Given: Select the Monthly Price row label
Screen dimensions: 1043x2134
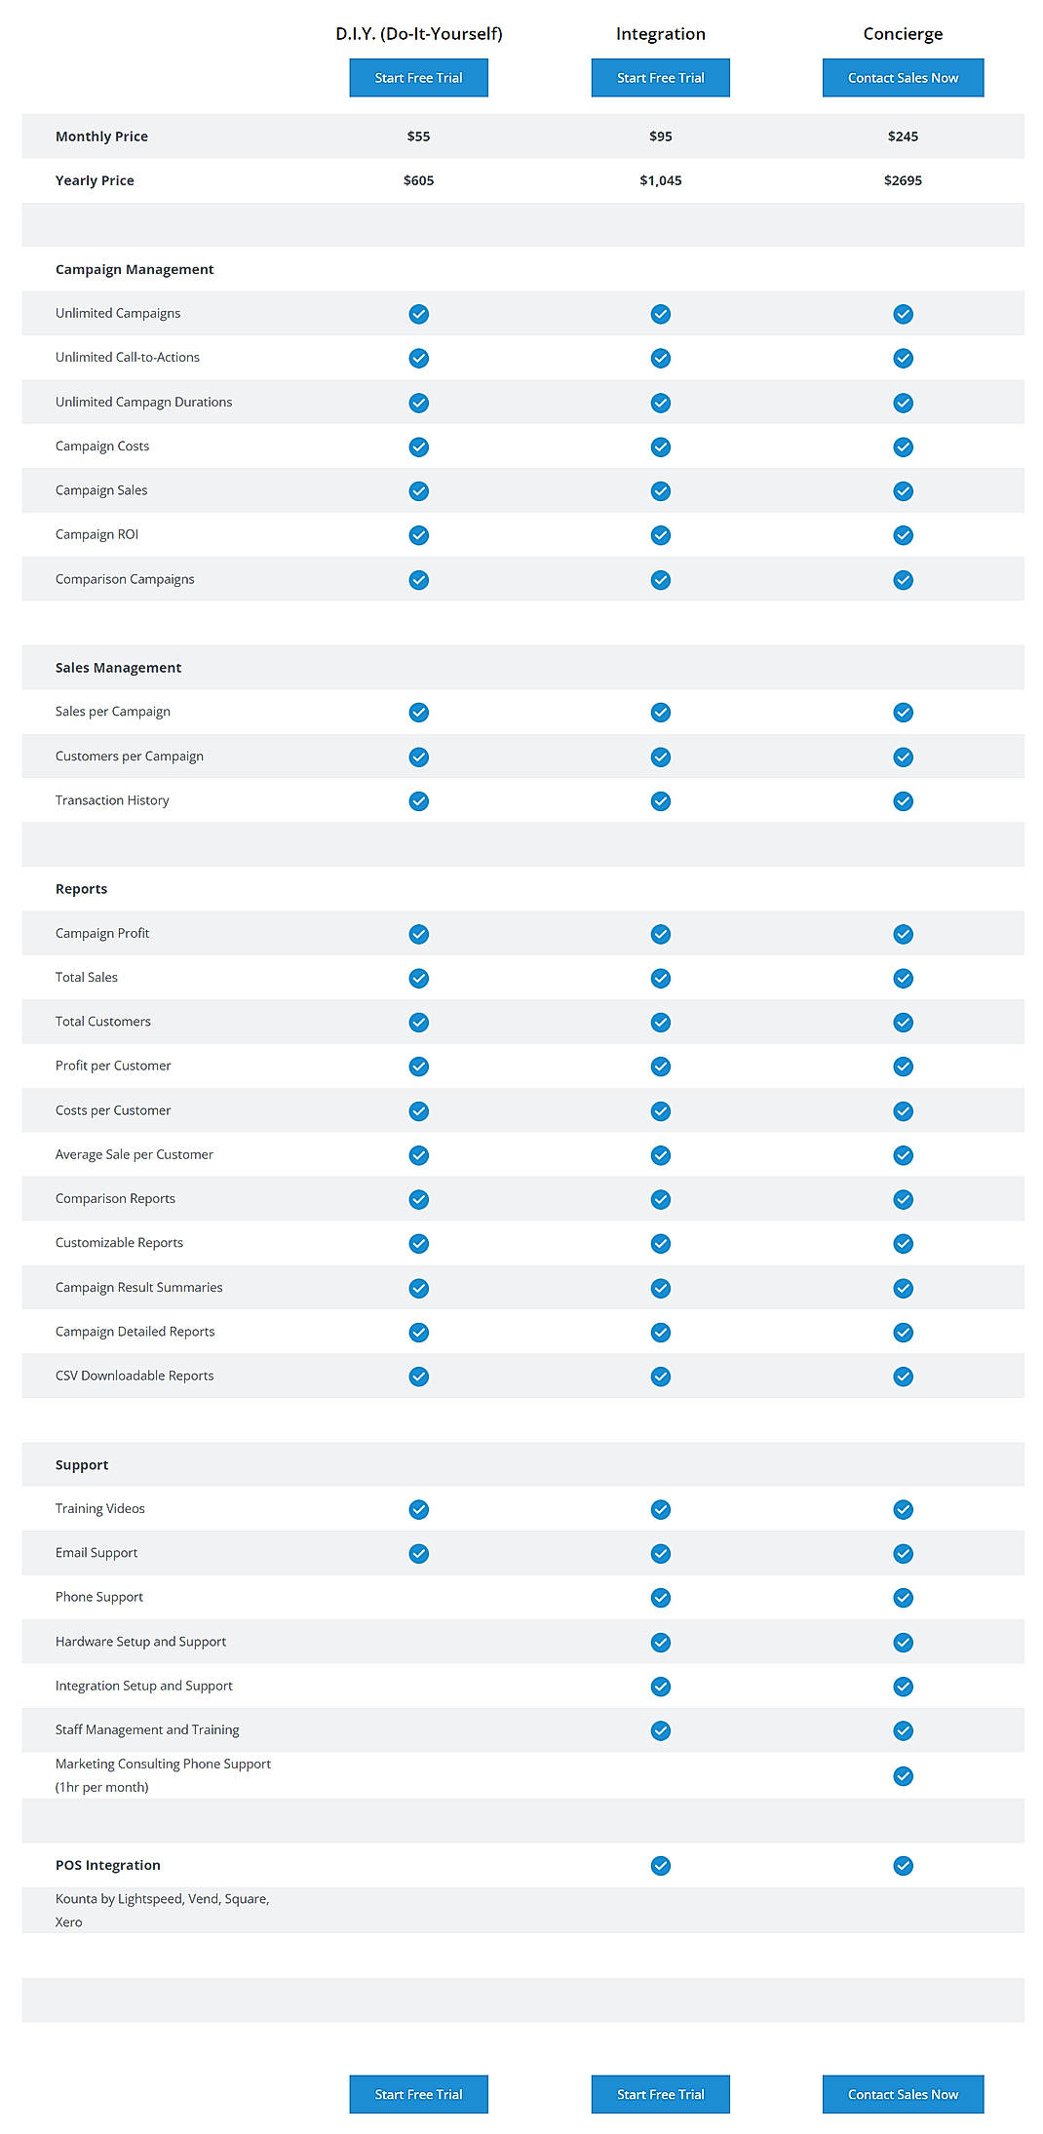Looking at the screenshot, I should [x=101, y=136].
